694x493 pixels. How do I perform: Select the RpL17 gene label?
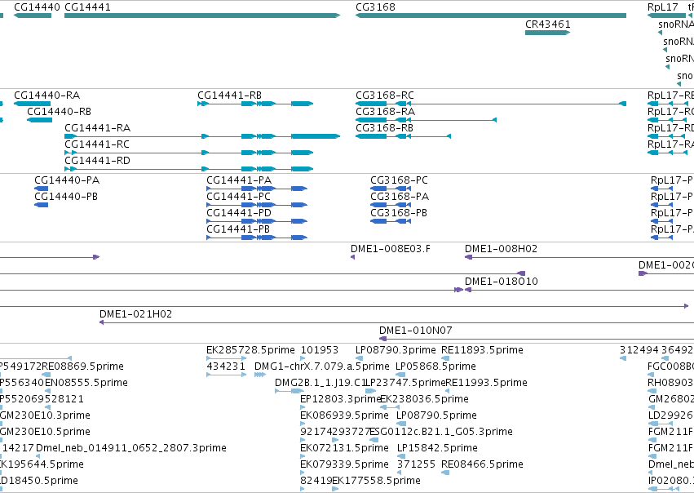coord(662,7)
